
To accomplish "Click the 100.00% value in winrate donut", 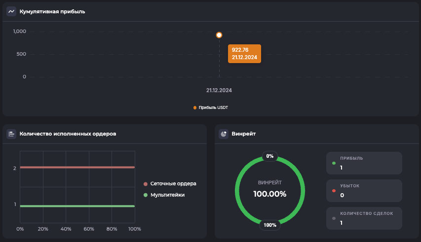I will pyautogui.click(x=270, y=194).
